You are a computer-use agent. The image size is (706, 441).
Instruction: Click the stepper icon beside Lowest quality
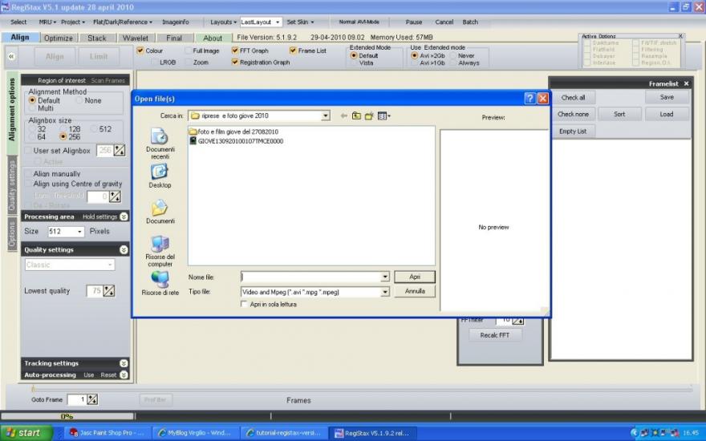(109, 291)
